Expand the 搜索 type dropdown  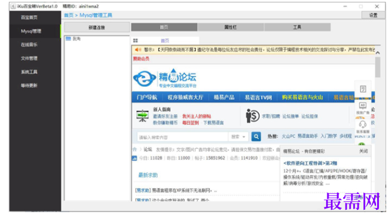[238, 137]
